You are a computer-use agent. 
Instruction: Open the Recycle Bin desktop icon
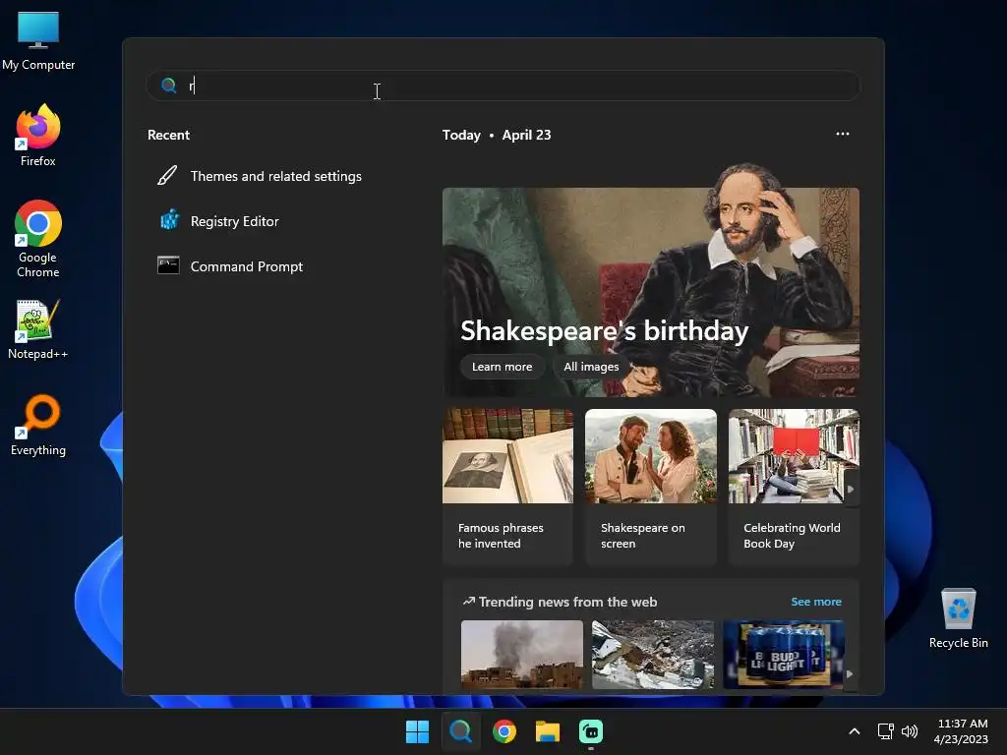[x=958, y=618]
